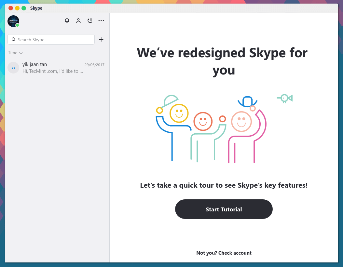Minimize Skype using the yellow button
Image resolution: width=343 pixels, height=267 pixels.
(x=17, y=8)
